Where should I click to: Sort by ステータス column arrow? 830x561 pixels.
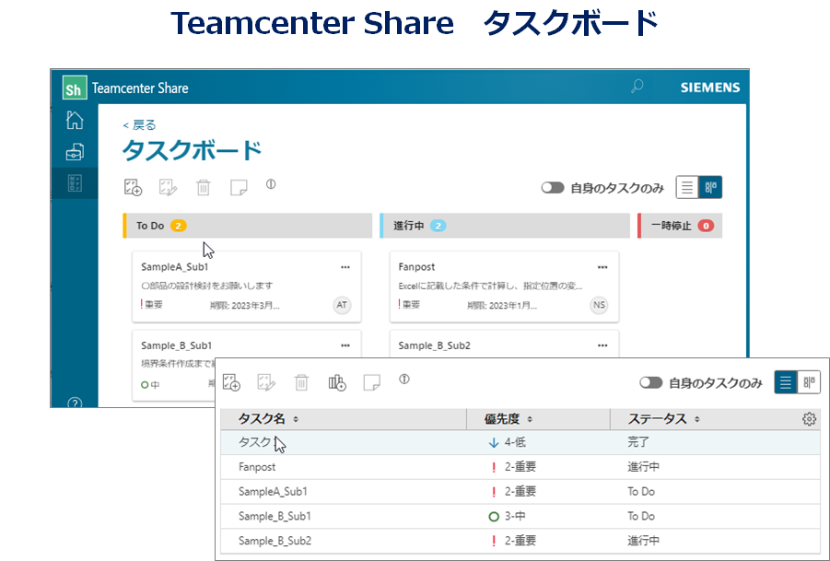click(x=697, y=419)
